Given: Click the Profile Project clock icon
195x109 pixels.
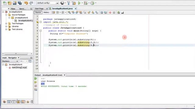Looking at the screenshot, I should (x=92, y=3).
